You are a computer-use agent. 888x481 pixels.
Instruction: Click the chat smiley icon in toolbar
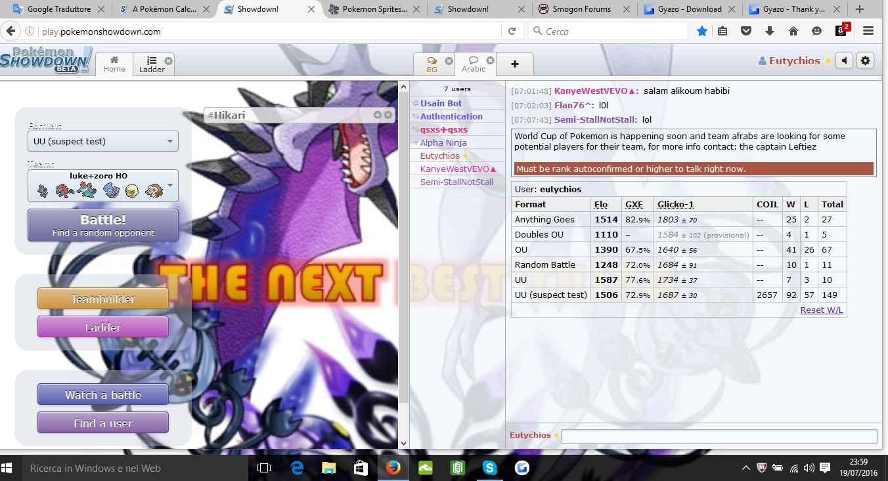(x=816, y=31)
